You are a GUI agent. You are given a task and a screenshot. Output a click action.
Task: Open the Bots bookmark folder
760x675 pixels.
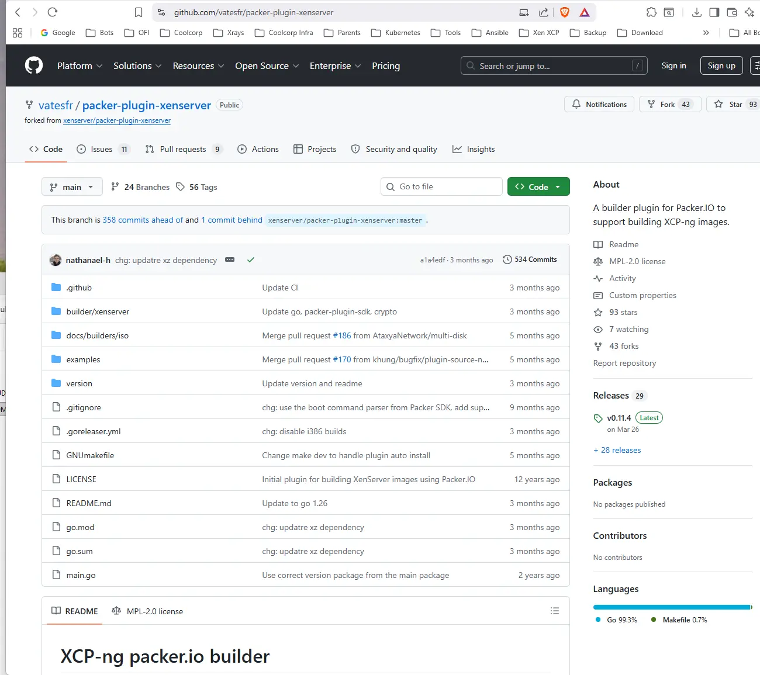99,33
